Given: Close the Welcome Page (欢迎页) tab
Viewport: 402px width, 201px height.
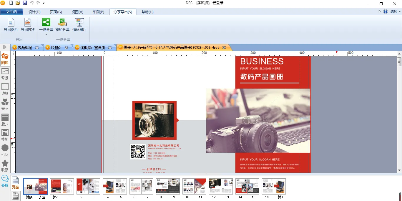Looking at the screenshot, I should point(67,48).
